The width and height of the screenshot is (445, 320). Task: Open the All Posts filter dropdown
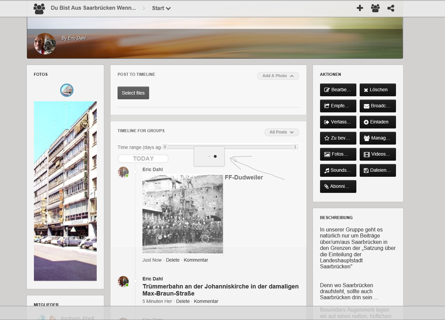point(281,132)
